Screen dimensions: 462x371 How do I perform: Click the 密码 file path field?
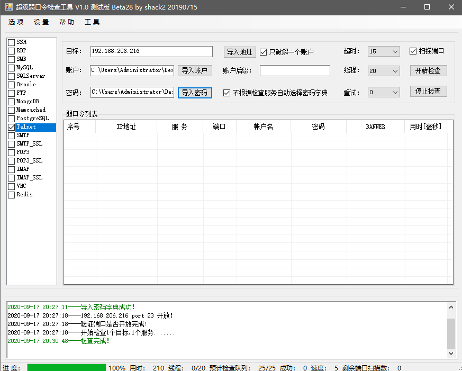(132, 92)
